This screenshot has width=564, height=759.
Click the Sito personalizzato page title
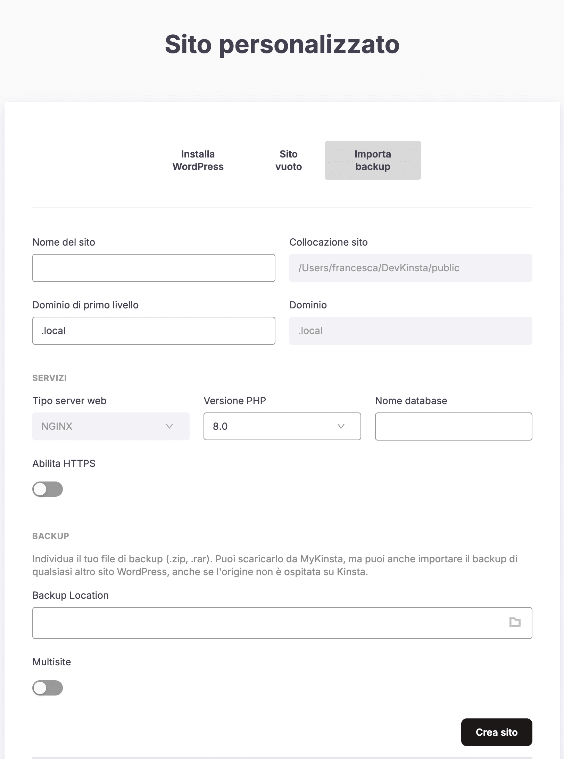(x=282, y=44)
